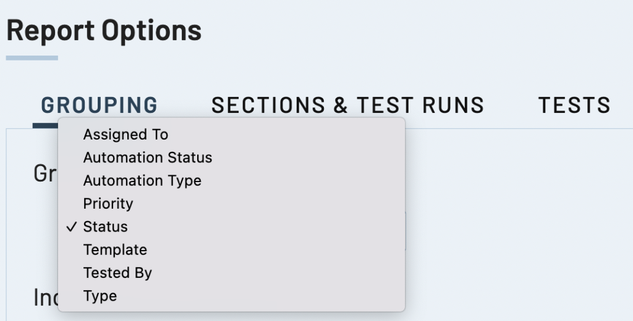Open the SECTIONS & TEST RUNS tab

point(347,106)
